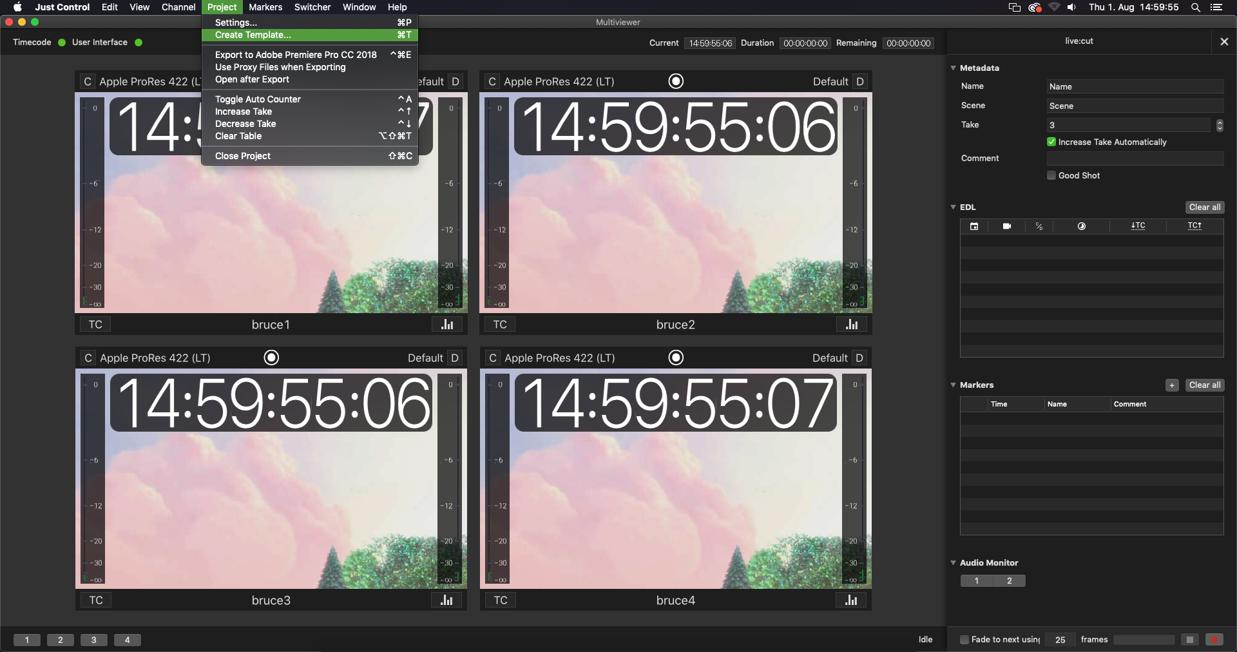Image resolution: width=1237 pixels, height=652 pixels.
Task: Sort EDL by TC out column
Action: pos(1194,225)
